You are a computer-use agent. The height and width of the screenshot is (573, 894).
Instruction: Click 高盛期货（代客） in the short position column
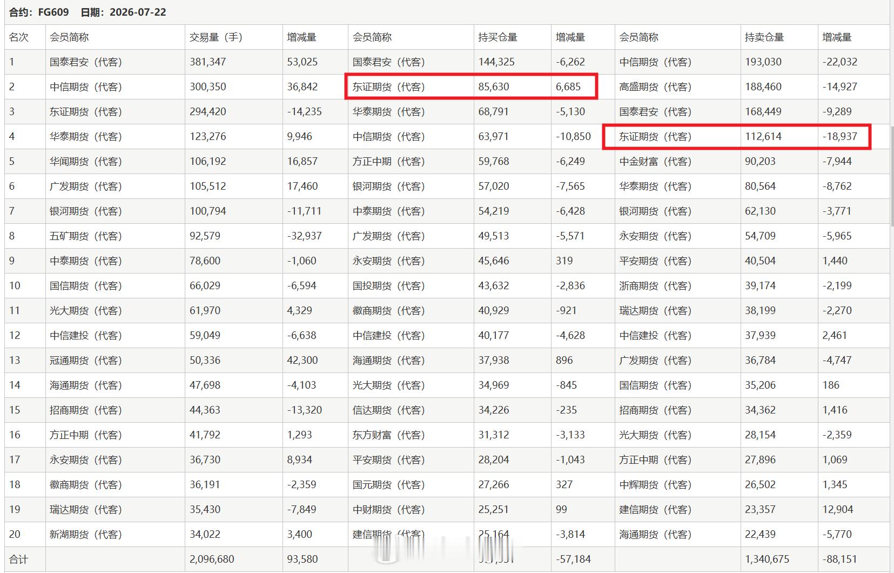click(x=655, y=87)
